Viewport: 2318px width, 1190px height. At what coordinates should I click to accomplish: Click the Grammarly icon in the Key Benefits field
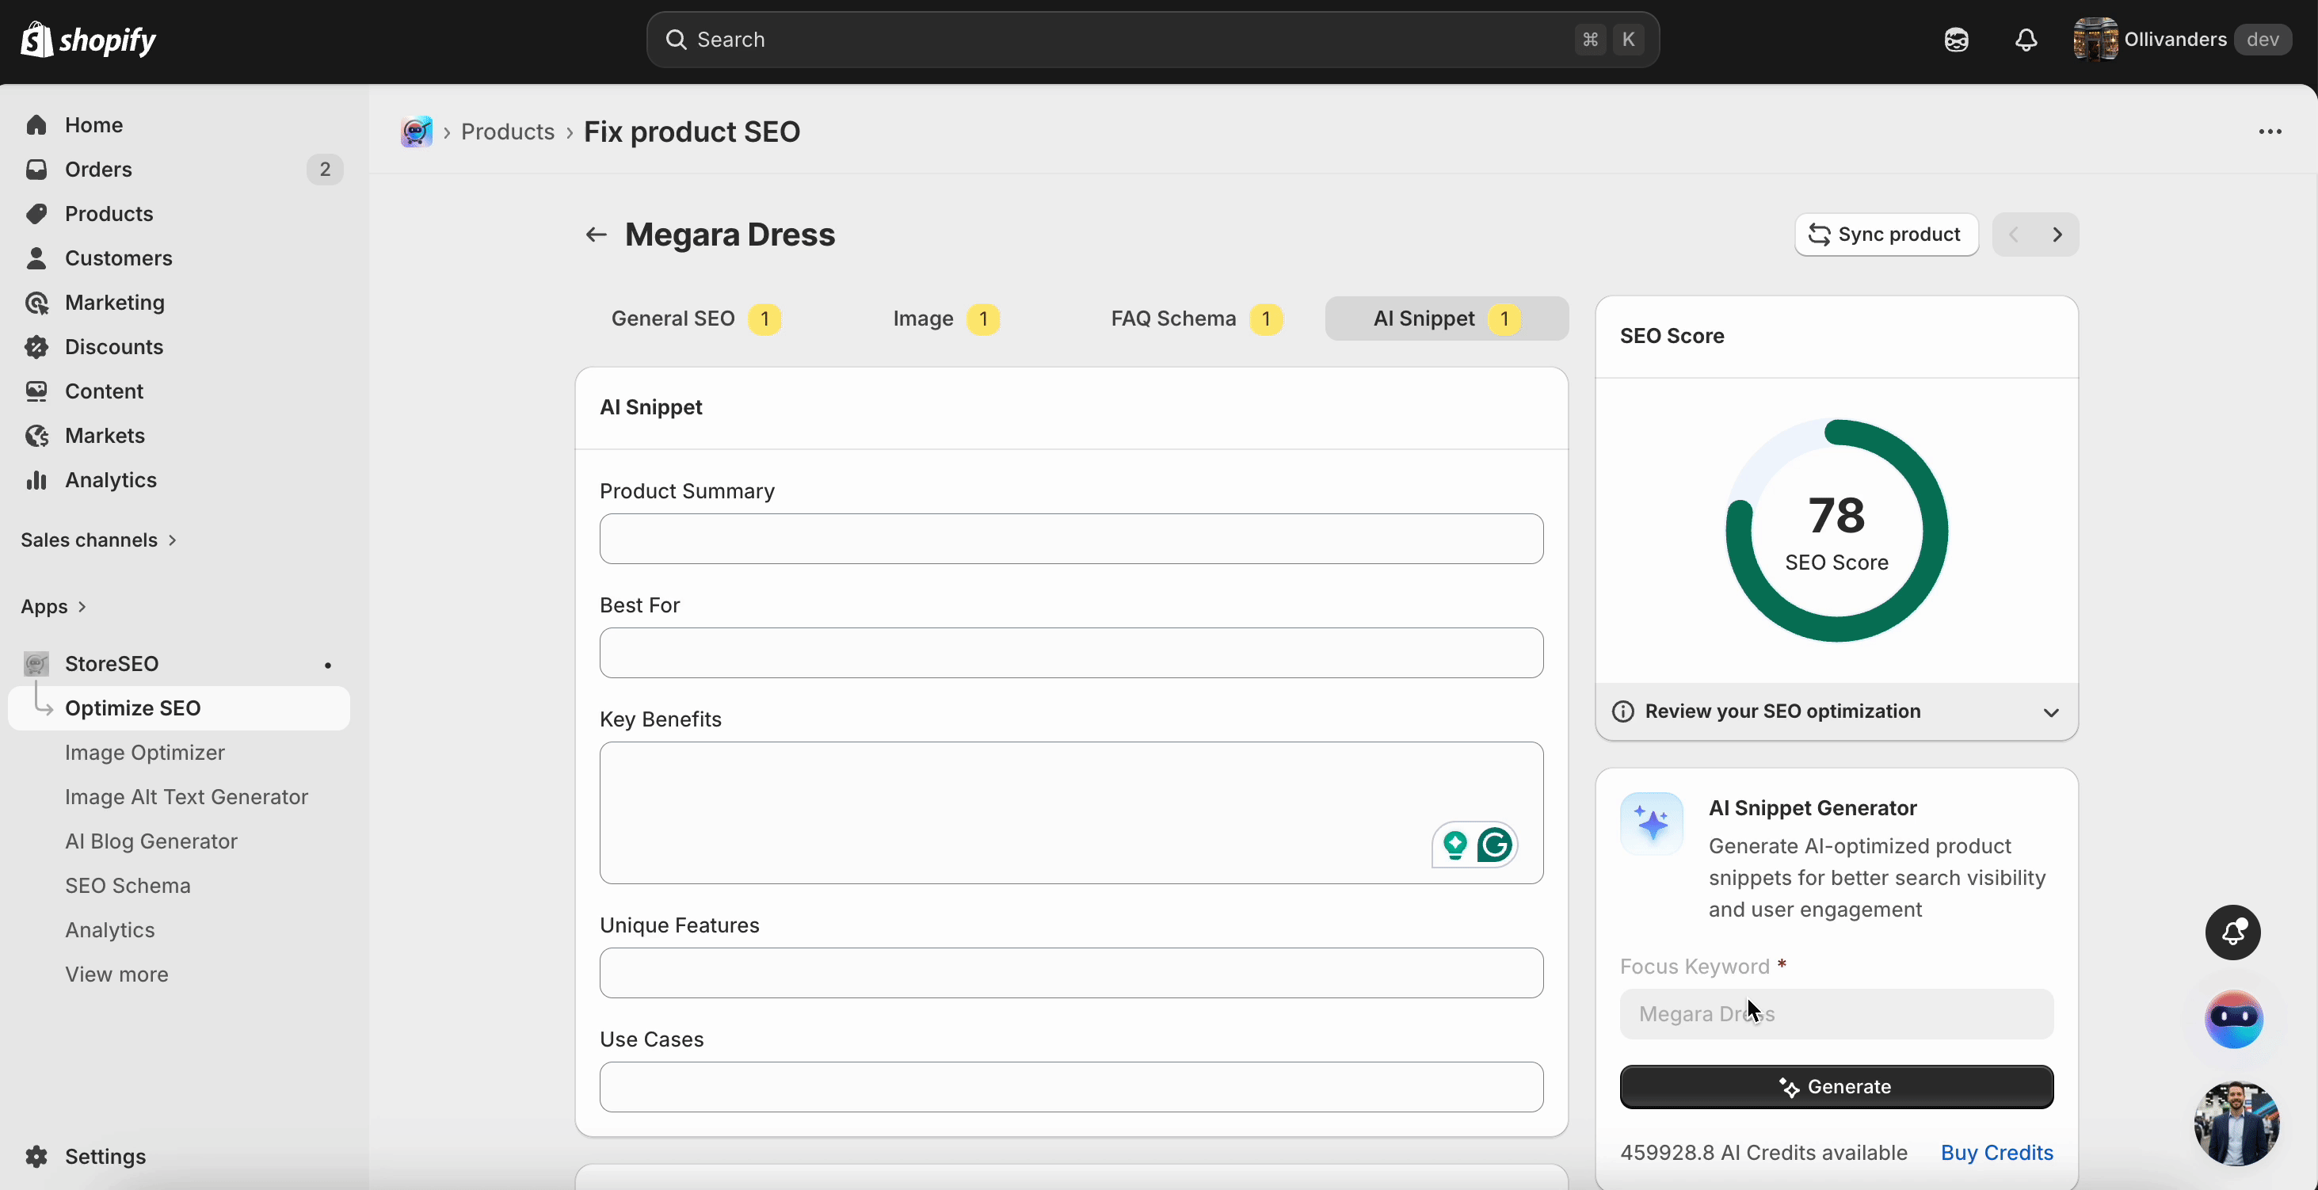1493,845
